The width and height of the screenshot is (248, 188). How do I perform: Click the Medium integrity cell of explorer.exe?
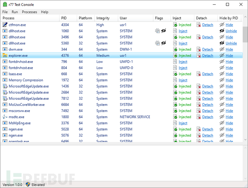pyautogui.click(x=103, y=55)
